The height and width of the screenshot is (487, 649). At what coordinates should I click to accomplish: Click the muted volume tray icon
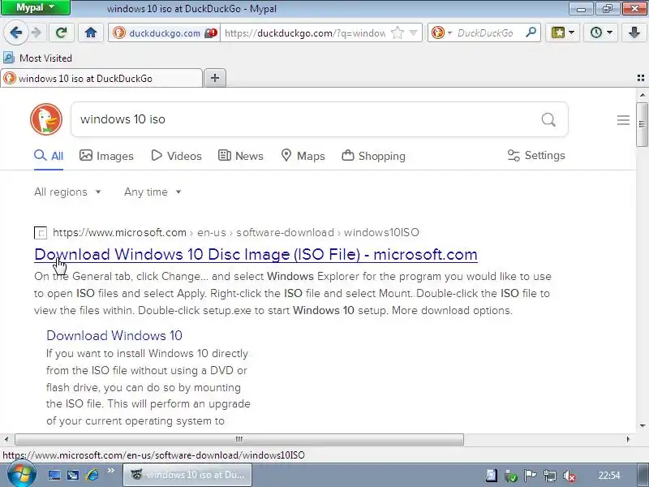[x=569, y=476]
